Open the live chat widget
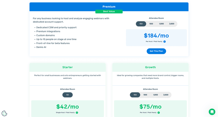 (x=212, y=112)
